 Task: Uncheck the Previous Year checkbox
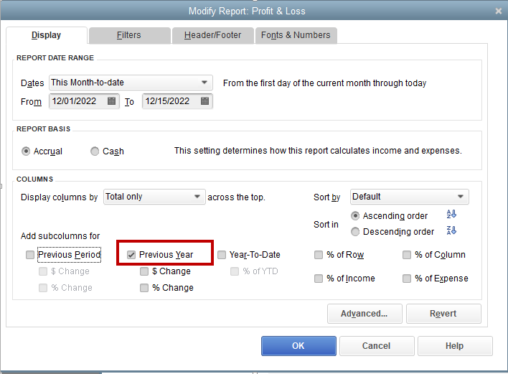tap(131, 255)
